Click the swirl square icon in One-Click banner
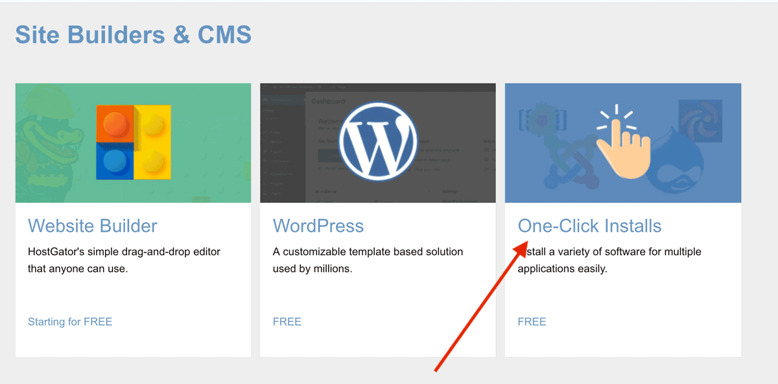 700,120
